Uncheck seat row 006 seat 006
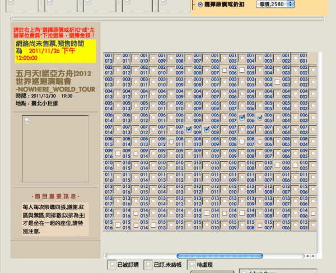The width and height of the screenshot is (336, 273). pyautogui.click(x=242, y=117)
